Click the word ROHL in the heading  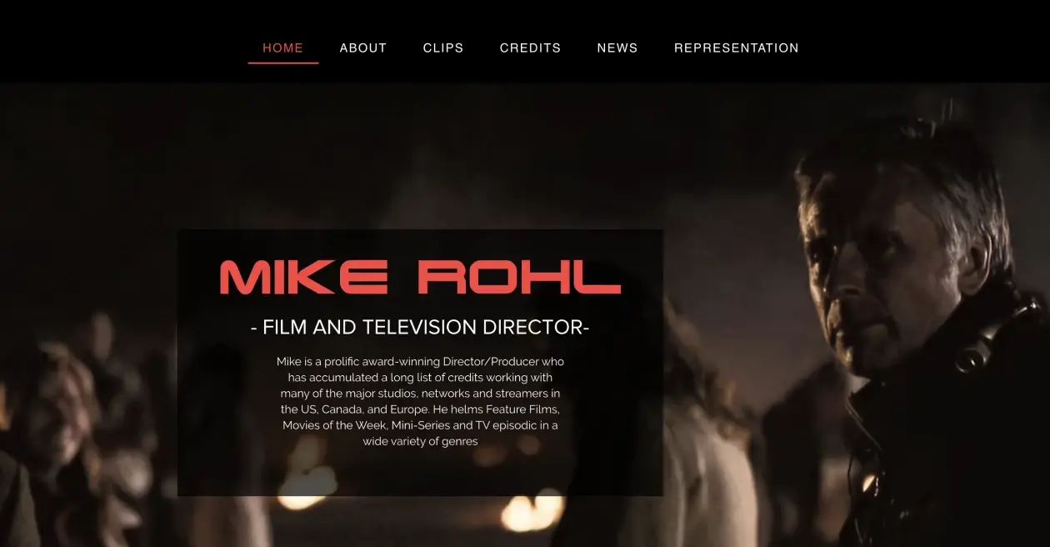[518, 277]
